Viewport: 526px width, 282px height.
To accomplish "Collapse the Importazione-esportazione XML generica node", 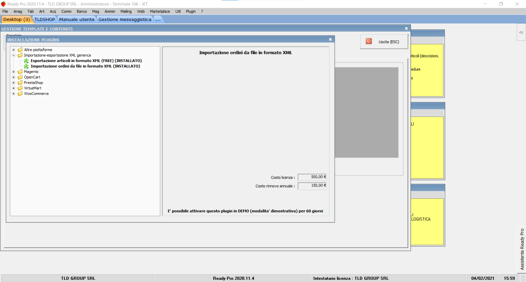I will coord(13,55).
